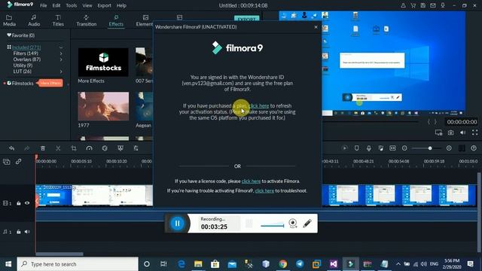Click the green screen icon in timeline toolbar
Image resolution: width=482 pixels, height=271 pixels.
pos(120,148)
